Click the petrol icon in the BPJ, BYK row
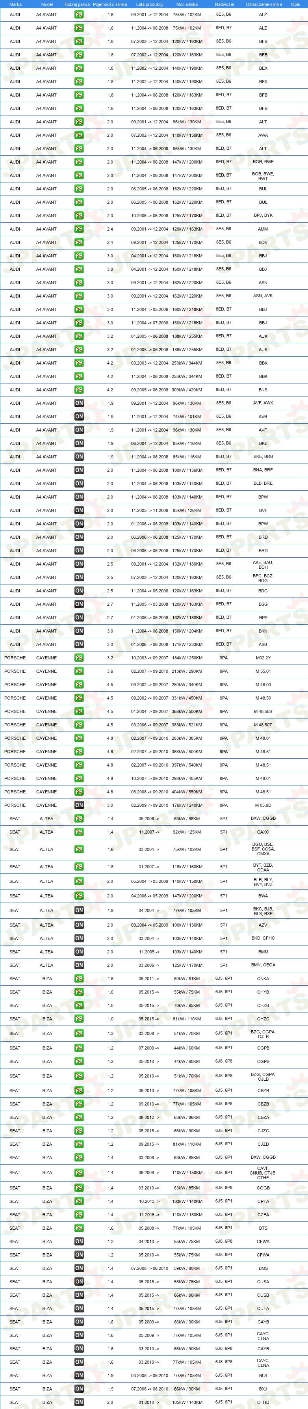308x1409 pixels. click(79, 216)
